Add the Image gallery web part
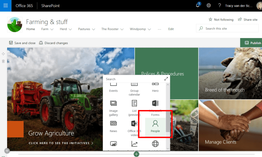This screenshot has height=157, width=262. [113, 108]
